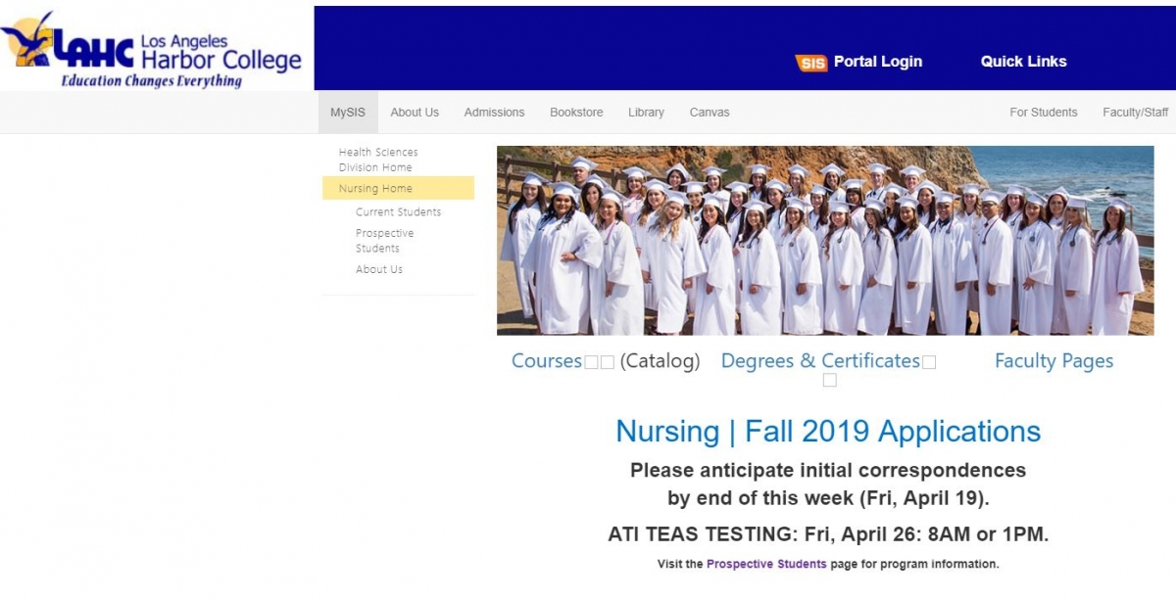Select the Faculty/Staff tab
1176x600 pixels.
[1135, 113]
